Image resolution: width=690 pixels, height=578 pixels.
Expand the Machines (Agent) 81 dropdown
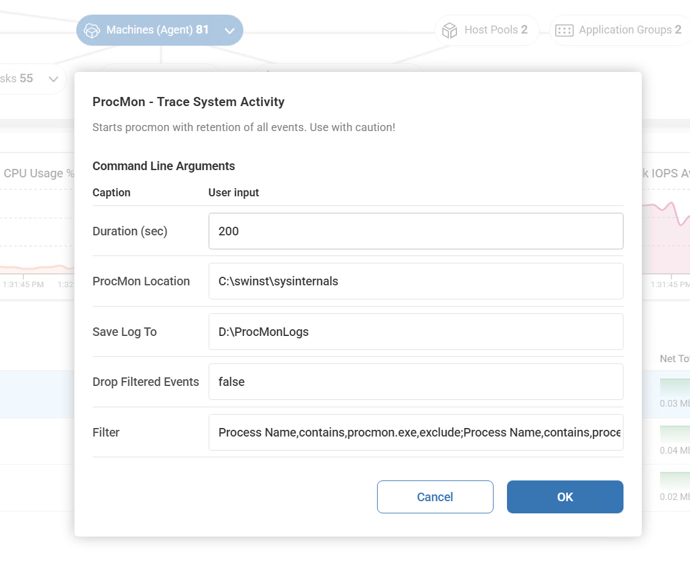coord(230,30)
